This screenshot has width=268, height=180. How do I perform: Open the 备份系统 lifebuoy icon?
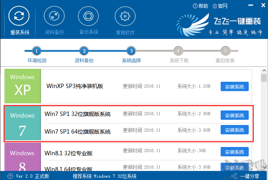[89, 16]
